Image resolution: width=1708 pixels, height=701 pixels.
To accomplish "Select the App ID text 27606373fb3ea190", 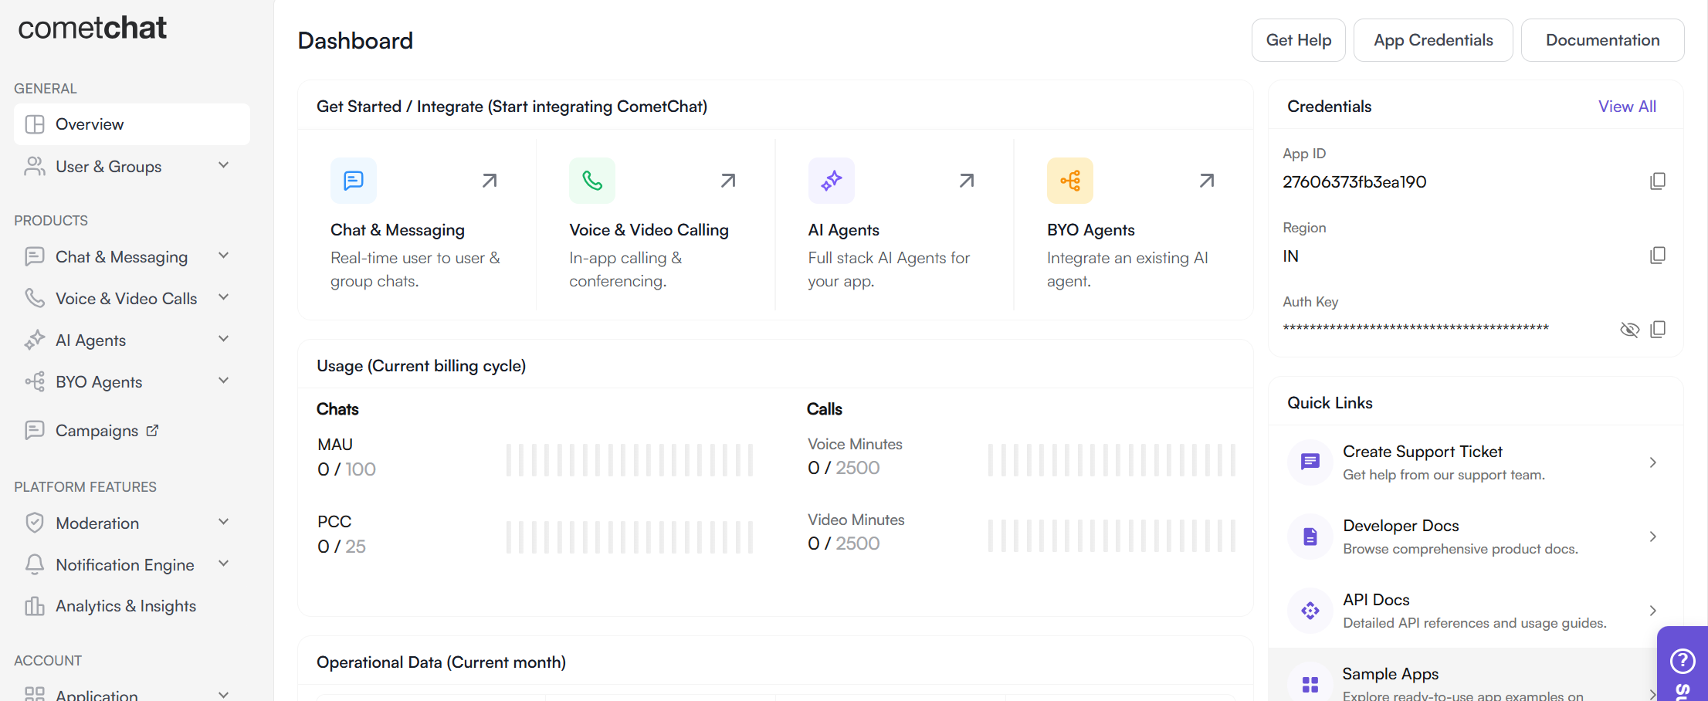I will pyautogui.click(x=1354, y=182).
